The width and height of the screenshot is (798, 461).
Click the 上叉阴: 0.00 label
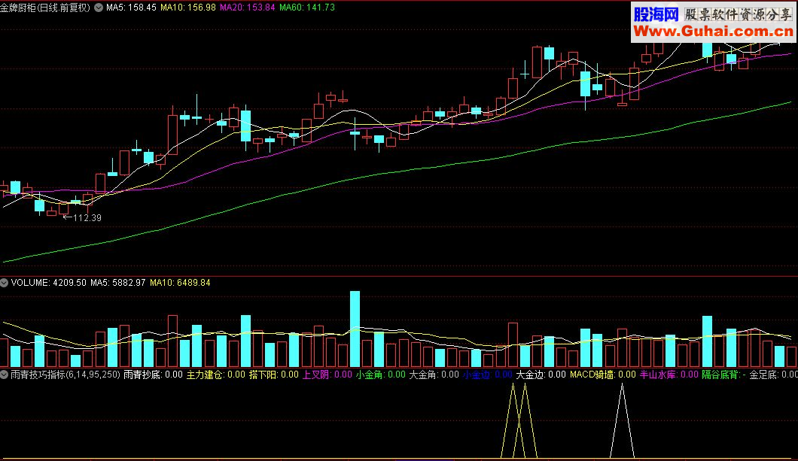tap(327, 375)
